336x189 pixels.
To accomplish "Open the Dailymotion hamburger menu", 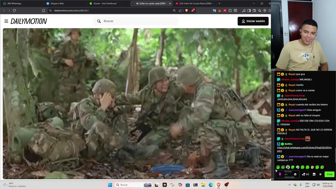I will tap(6, 21).
